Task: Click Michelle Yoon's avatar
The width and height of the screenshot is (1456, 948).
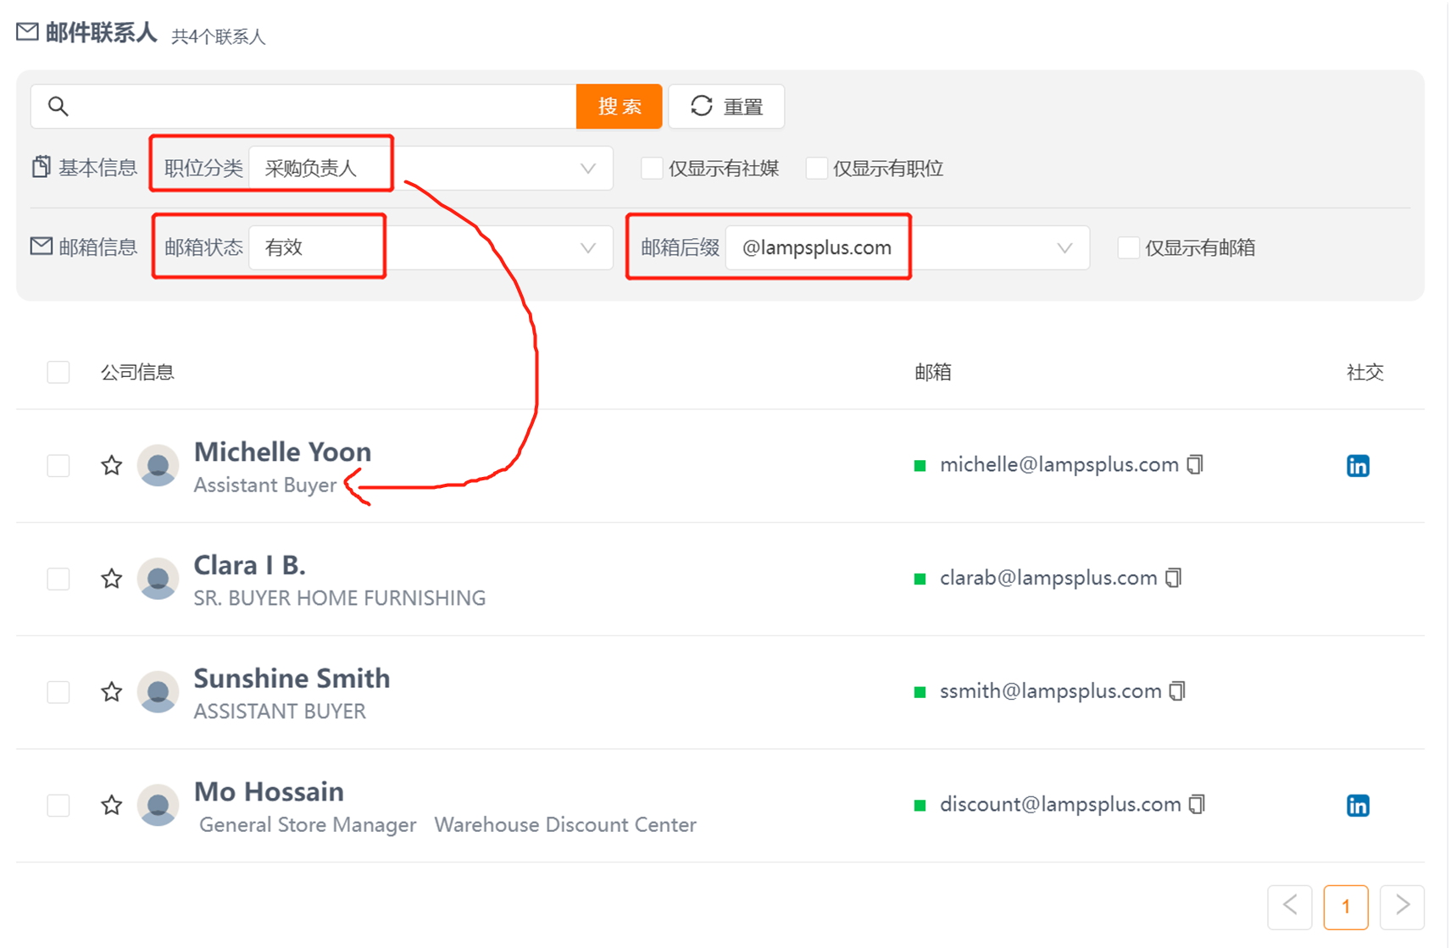Action: [158, 465]
